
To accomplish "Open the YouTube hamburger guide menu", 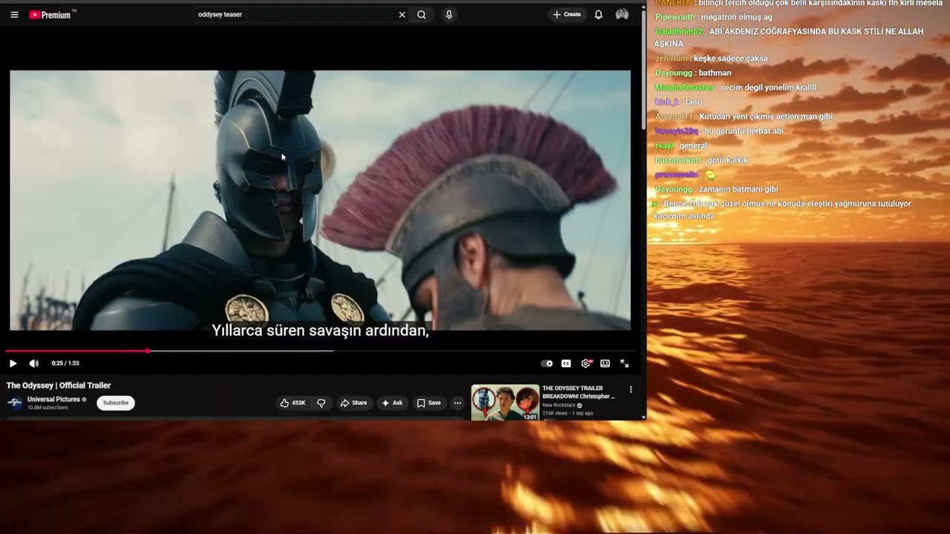I will tap(14, 15).
